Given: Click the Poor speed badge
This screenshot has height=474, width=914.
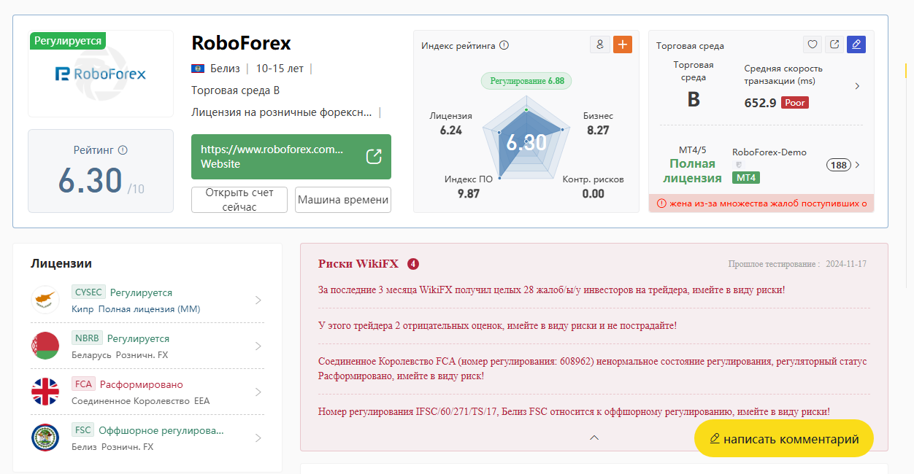Looking at the screenshot, I should tap(795, 103).
